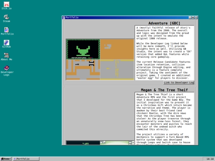
Task: Click the Portfolio window title bar icon
Action: coord(64,17)
